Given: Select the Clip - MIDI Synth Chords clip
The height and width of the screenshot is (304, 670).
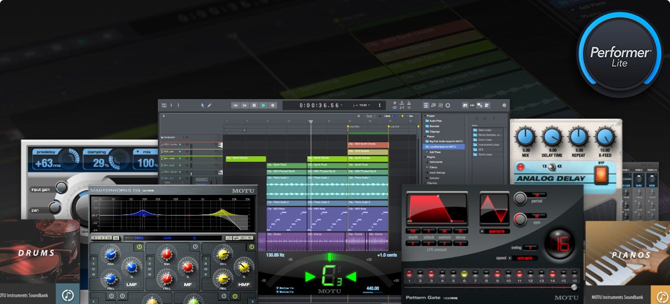Looking at the screenshot, I should click(368, 144).
